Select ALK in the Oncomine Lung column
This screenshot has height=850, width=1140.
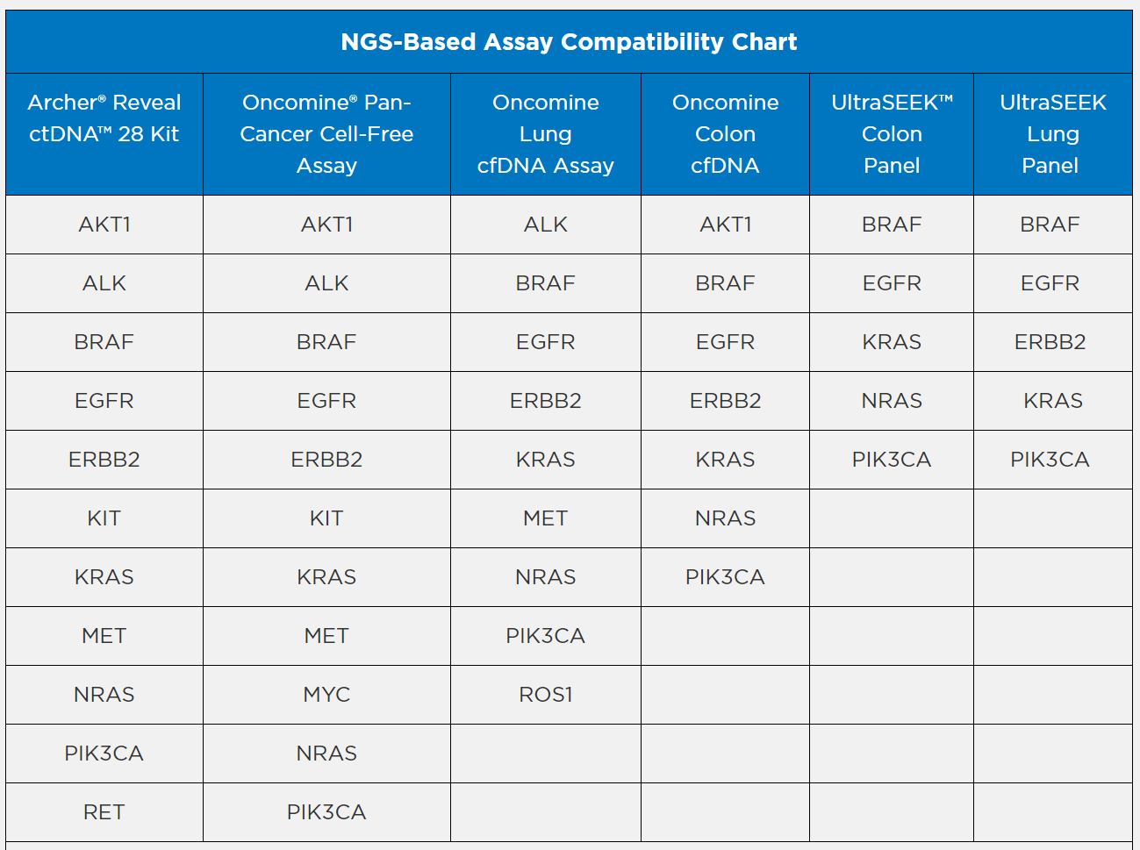point(545,225)
